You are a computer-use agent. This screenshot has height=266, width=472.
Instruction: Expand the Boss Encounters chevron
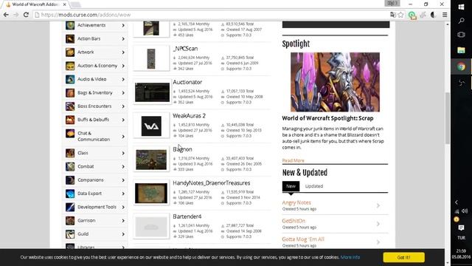(x=123, y=106)
